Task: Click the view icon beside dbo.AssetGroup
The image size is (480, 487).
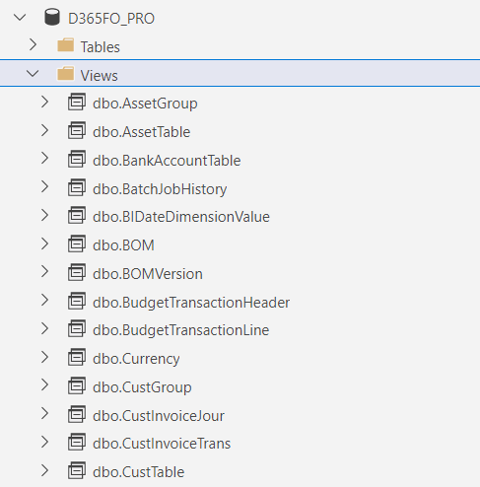Action: 77,102
